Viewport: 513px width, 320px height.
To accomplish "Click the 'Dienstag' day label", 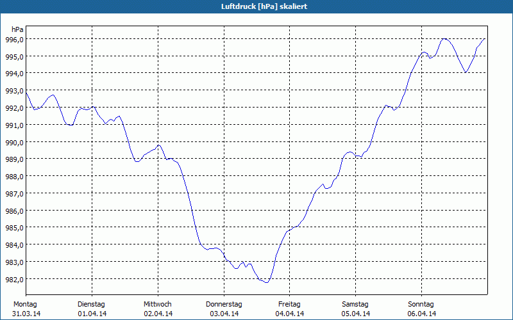I will point(91,305).
